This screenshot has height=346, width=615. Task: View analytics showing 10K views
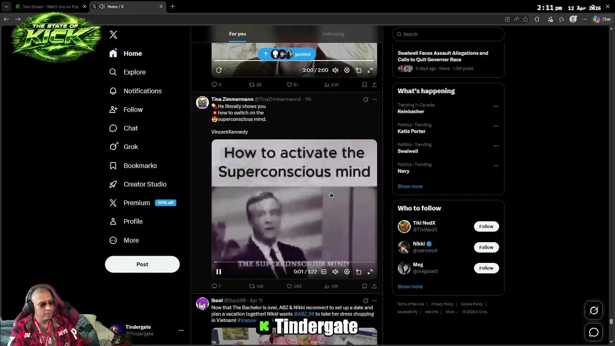pos(332,286)
